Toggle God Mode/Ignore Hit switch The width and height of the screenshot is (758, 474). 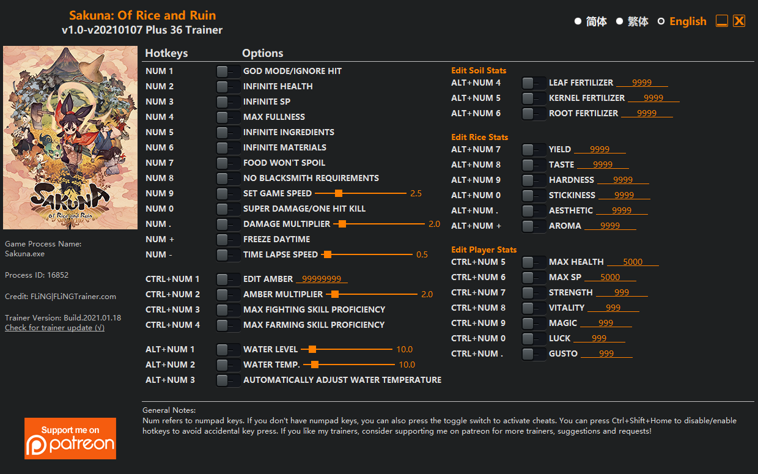coord(228,71)
